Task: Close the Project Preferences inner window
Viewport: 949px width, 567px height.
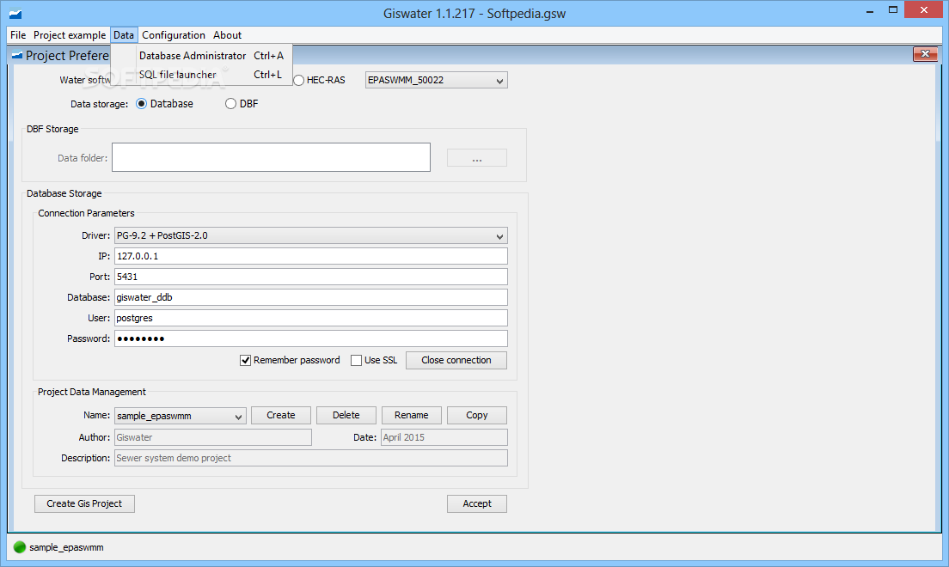Action: click(x=925, y=54)
